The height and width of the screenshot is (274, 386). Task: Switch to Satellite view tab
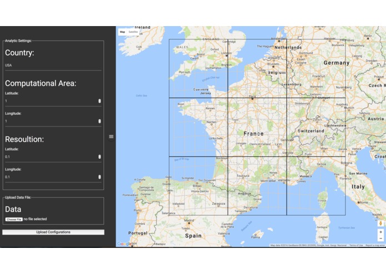click(x=133, y=32)
